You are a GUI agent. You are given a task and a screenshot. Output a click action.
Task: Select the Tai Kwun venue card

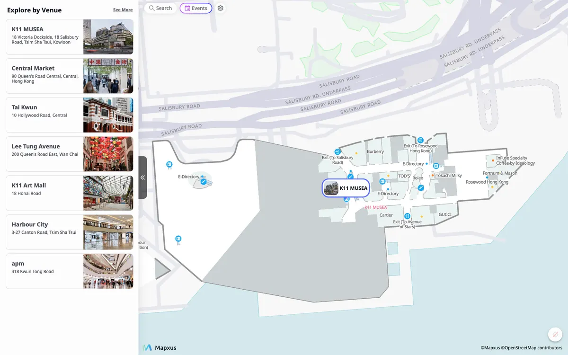(x=70, y=115)
